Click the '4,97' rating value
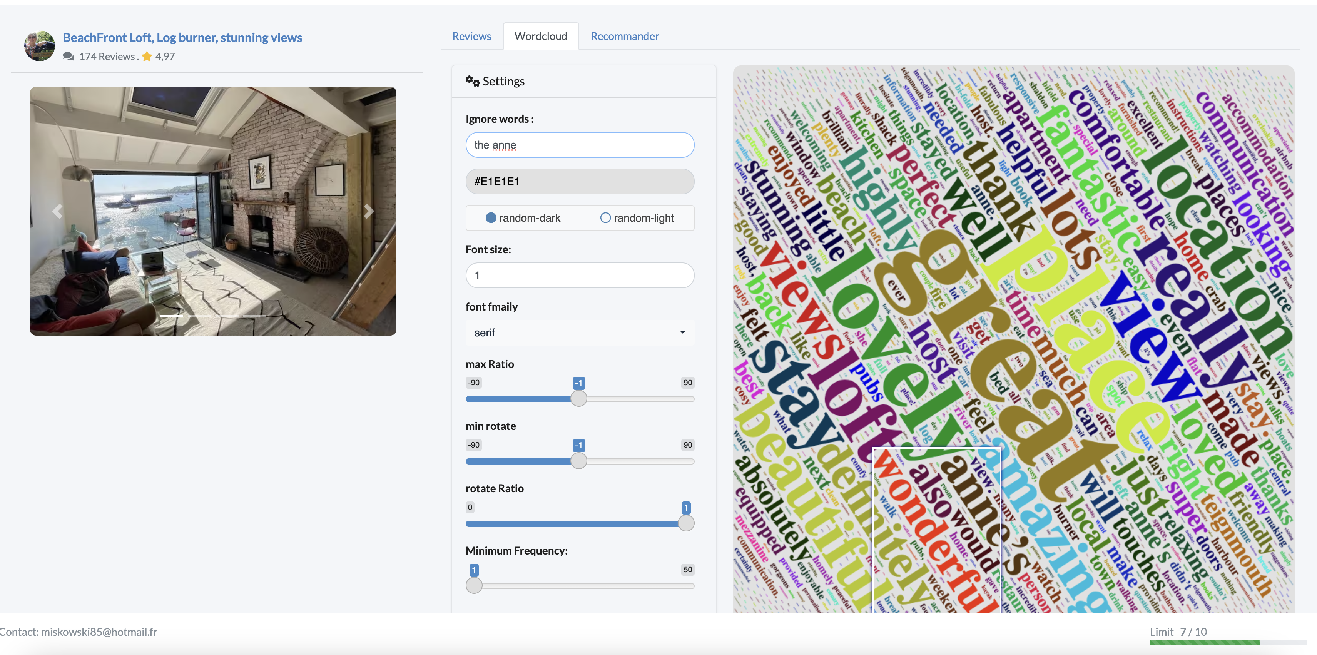The height and width of the screenshot is (655, 1317). (x=165, y=57)
